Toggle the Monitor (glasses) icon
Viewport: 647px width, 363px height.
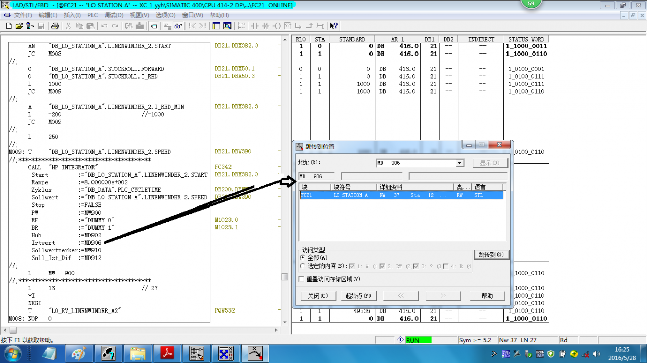click(178, 26)
